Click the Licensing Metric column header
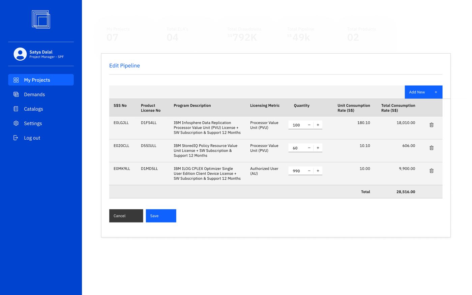 pos(265,106)
